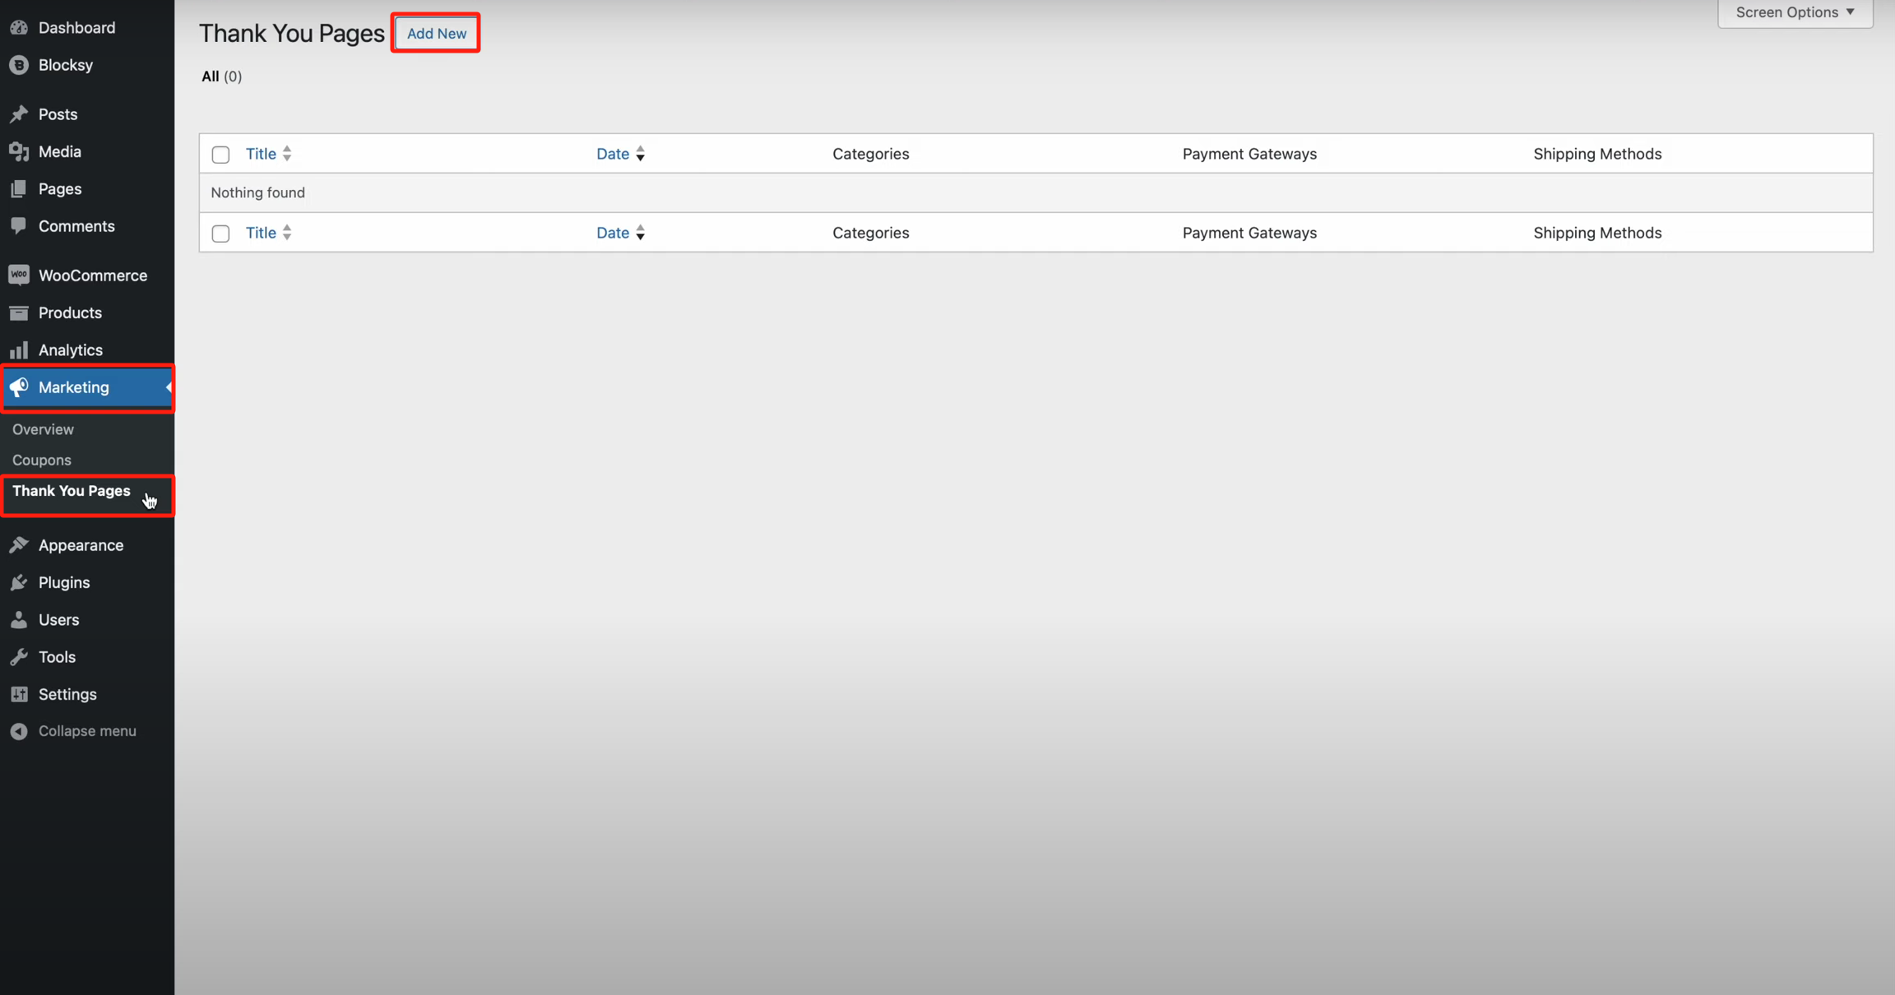1895x995 pixels.
Task: Click the Add New button
Action: pyautogui.click(x=436, y=34)
